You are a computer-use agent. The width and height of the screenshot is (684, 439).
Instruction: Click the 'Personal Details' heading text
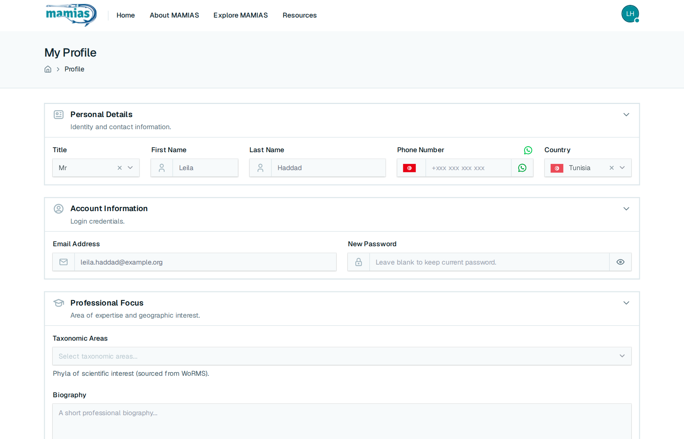pyautogui.click(x=101, y=114)
